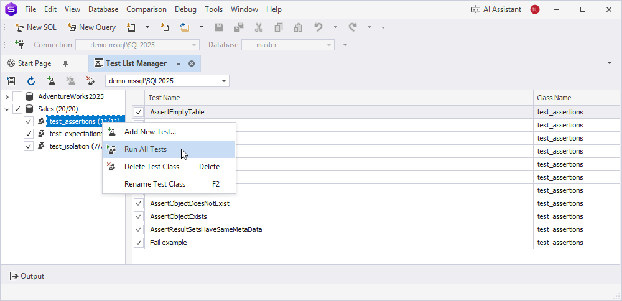The image size is (622, 301).
Task: Click the dbForge Studio logo icon
Action: tap(11, 9)
